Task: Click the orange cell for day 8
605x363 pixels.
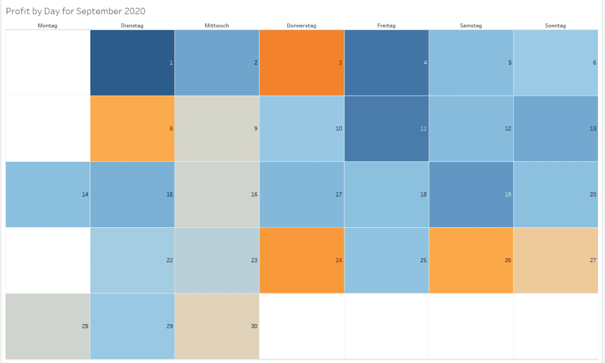Action: 132,128
